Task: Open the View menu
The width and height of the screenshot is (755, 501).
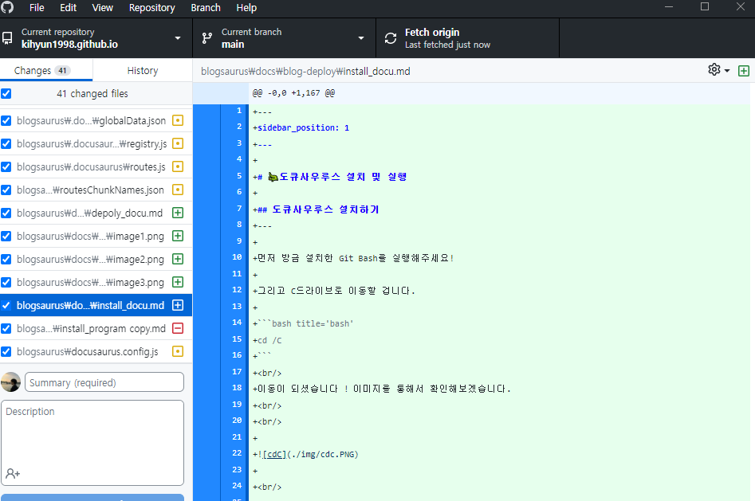Action: point(102,8)
